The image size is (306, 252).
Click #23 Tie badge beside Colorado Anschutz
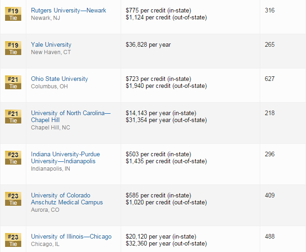pyautogui.click(x=13, y=199)
